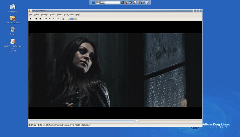Maximize the VLC media player window
The width and height of the screenshot is (240, 137).
tap(198, 11)
